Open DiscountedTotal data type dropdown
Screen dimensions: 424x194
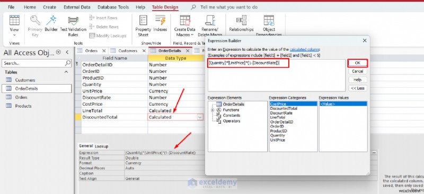pos(200,117)
